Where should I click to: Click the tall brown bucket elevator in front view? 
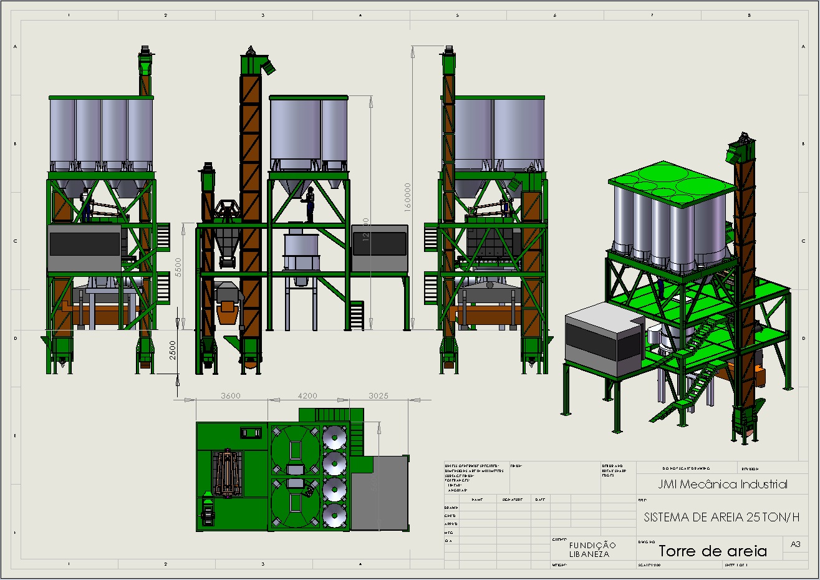point(251,206)
